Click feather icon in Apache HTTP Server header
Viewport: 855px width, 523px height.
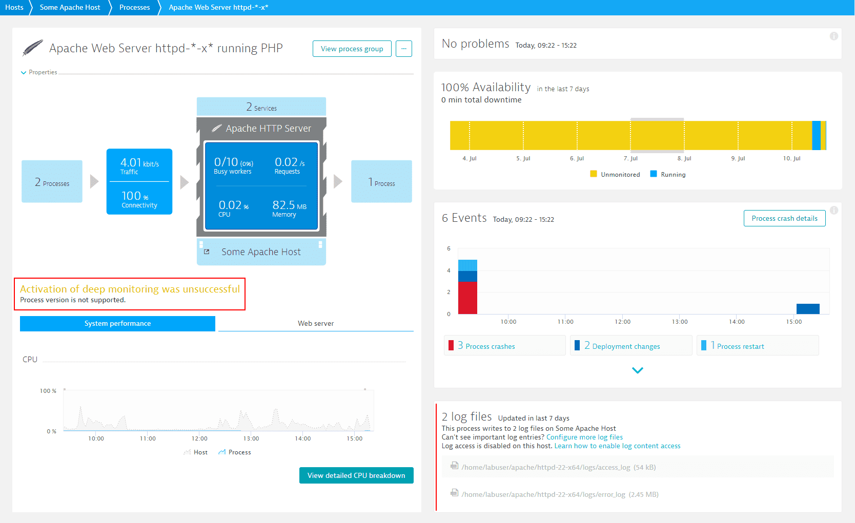217,128
